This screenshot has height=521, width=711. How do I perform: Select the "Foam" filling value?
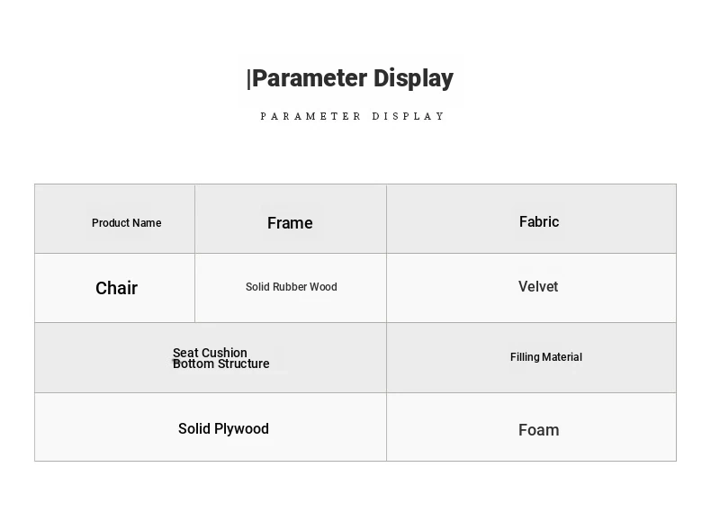pyautogui.click(x=538, y=430)
